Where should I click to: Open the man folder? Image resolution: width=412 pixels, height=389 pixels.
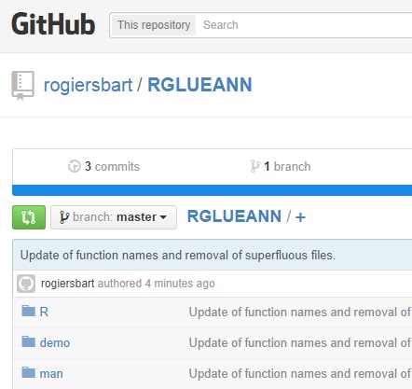51,373
